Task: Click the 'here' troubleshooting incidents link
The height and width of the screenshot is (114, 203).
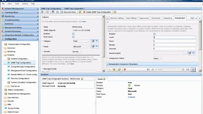Action: click(84, 22)
